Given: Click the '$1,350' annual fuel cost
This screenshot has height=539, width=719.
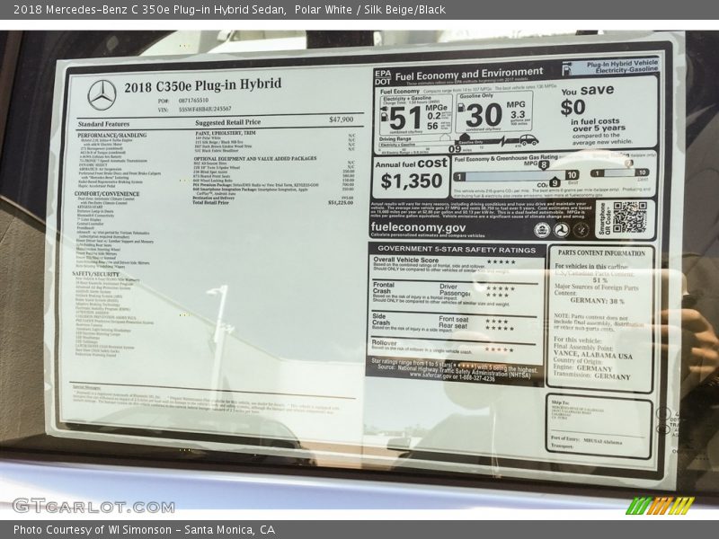Looking at the screenshot, I should [412, 181].
